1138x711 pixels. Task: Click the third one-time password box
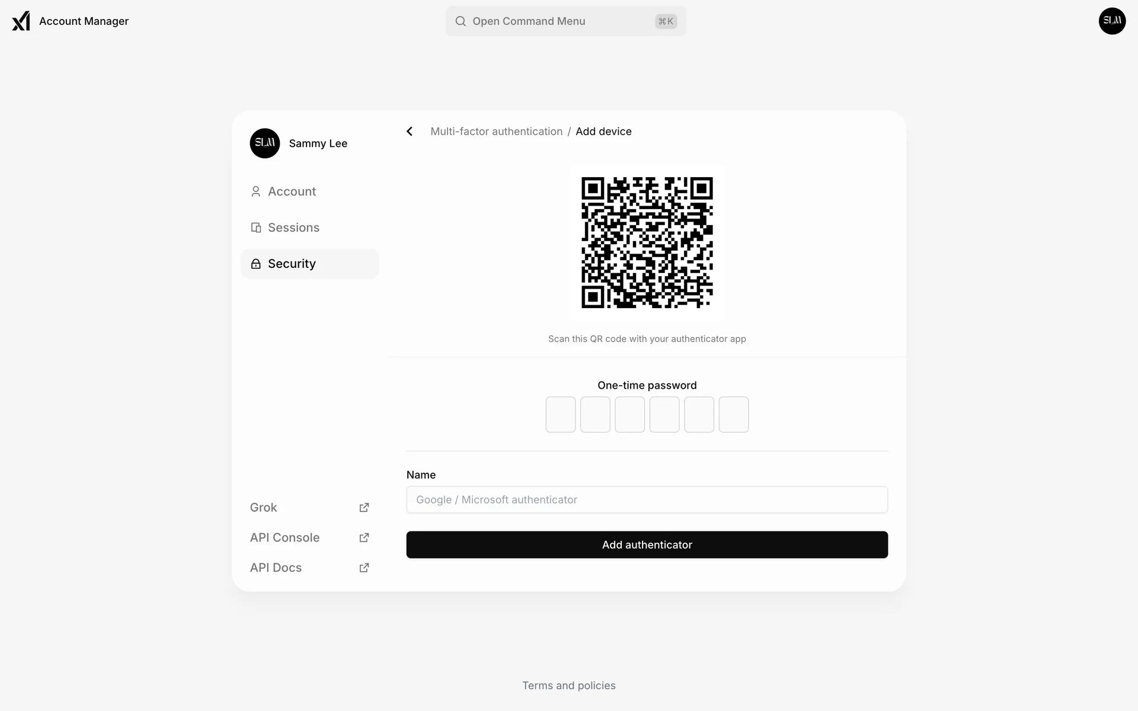(x=629, y=415)
